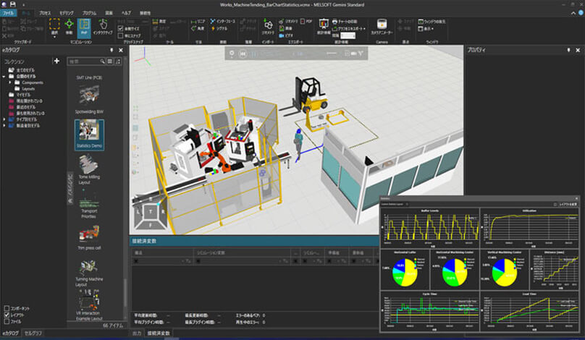
Task: Switch to the Cell Graph tab
Action: (33, 333)
